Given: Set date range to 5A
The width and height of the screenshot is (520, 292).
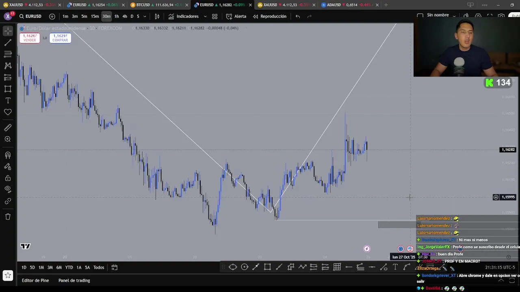Looking at the screenshot, I should tap(87, 267).
